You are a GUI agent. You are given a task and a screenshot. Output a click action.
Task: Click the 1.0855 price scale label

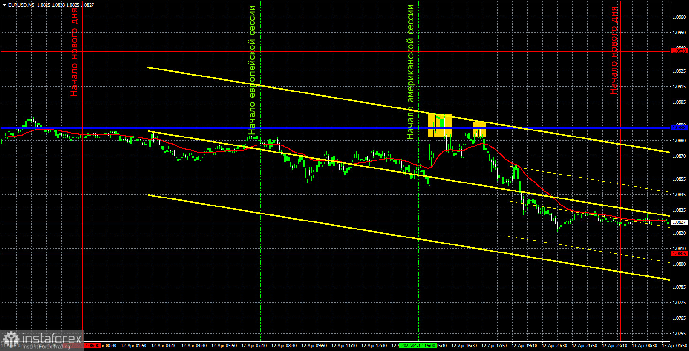click(x=679, y=179)
